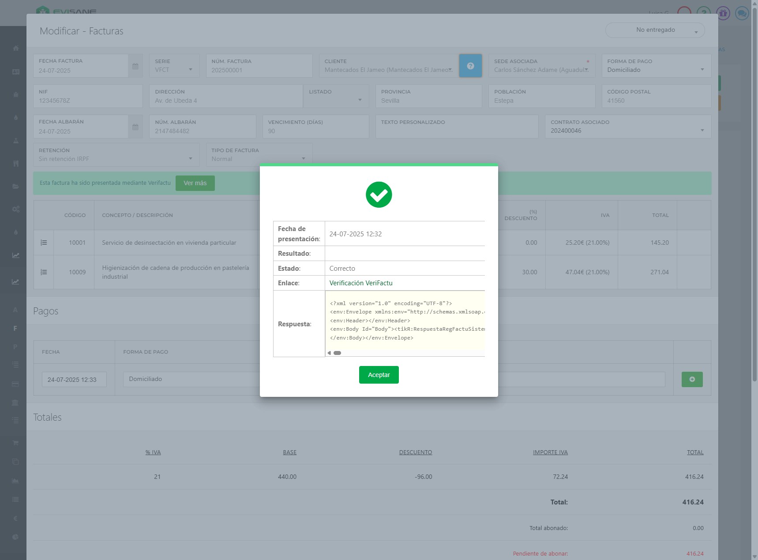This screenshot has height=560, width=758.
Task: Click the blue client help question icon
Action: point(470,66)
